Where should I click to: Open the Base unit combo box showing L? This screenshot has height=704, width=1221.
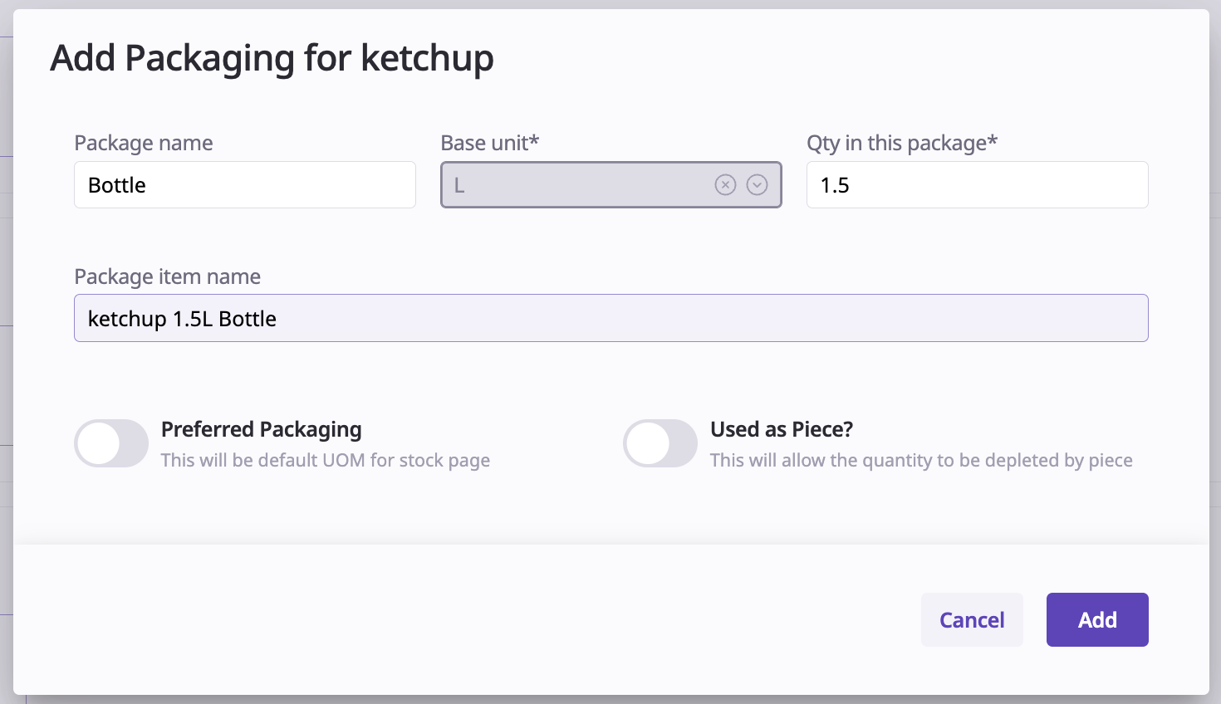573,185
